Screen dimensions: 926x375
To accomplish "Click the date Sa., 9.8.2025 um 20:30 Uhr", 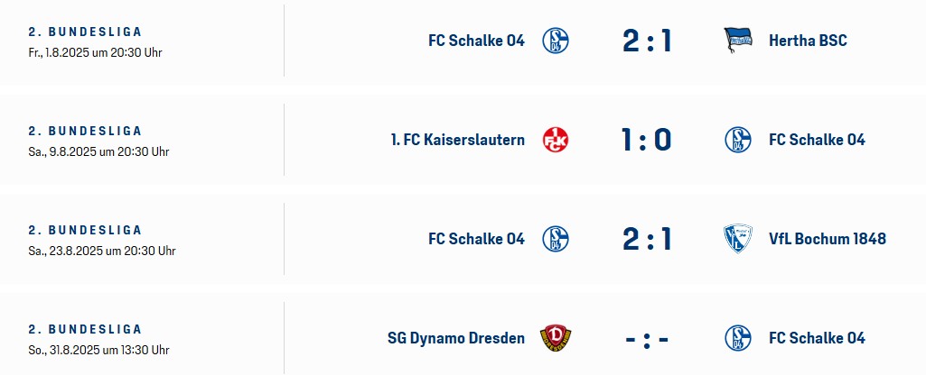I will [x=98, y=151].
